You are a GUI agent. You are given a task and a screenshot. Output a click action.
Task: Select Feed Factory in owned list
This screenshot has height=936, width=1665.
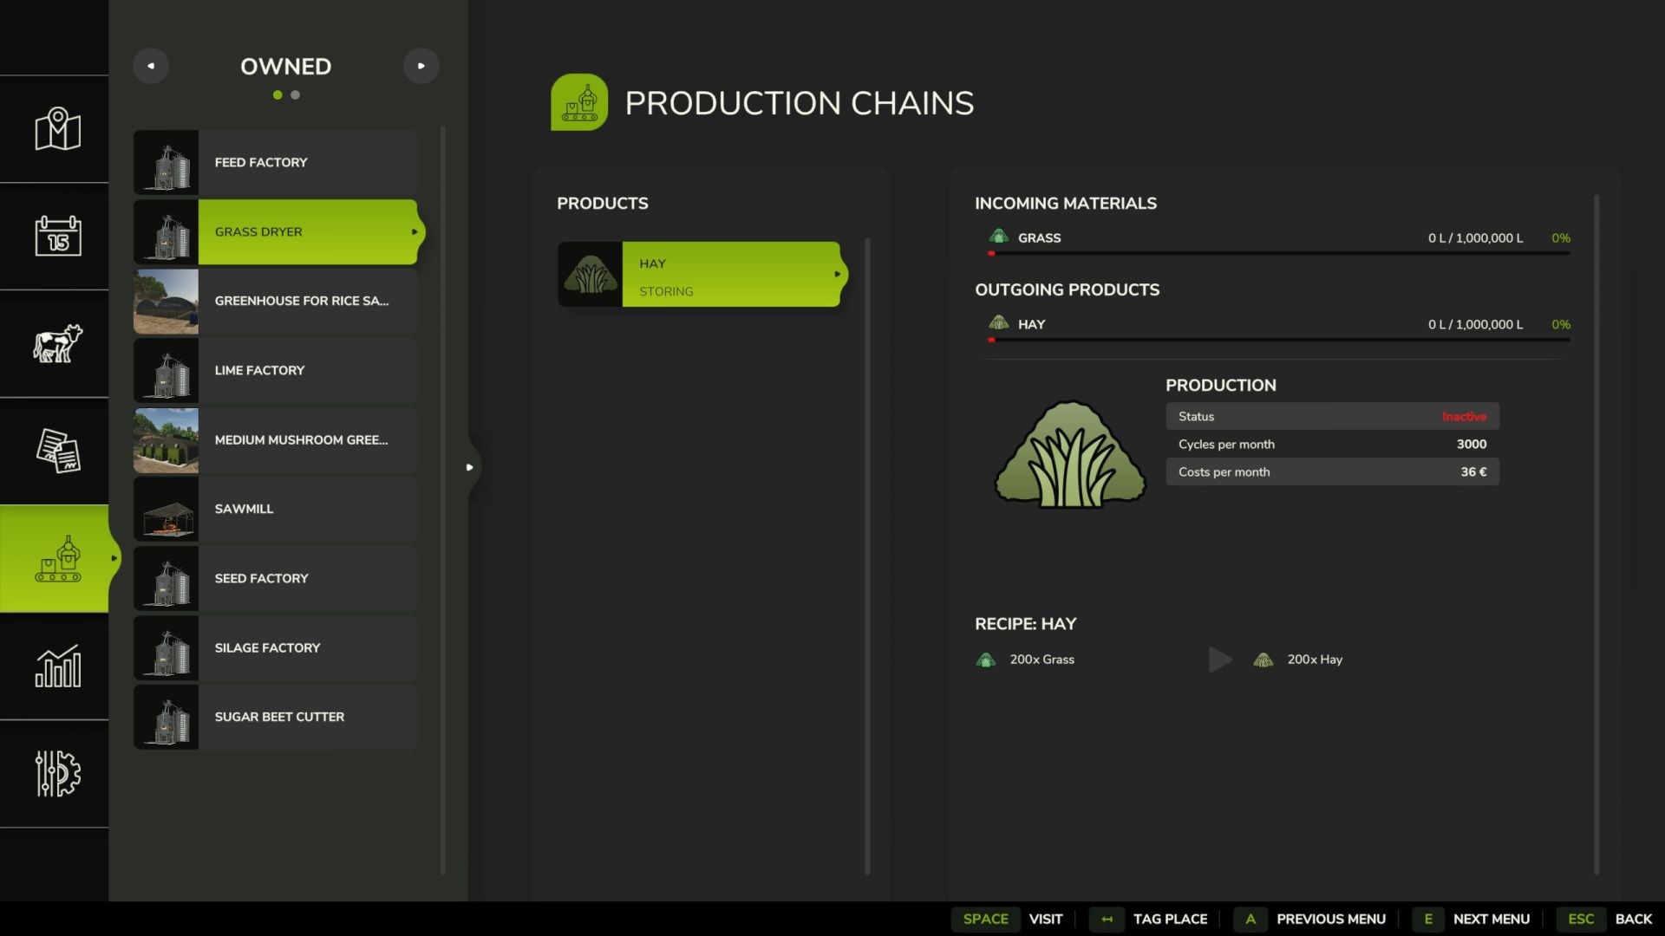tap(276, 163)
